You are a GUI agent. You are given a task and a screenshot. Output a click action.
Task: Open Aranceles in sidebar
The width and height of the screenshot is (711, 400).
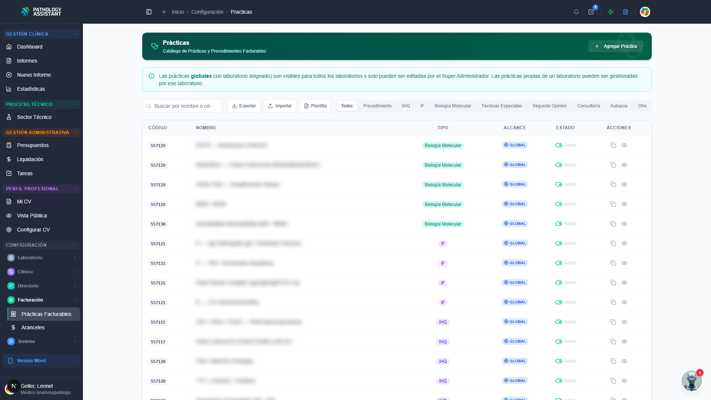pyautogui.click(x=44, y=327)
